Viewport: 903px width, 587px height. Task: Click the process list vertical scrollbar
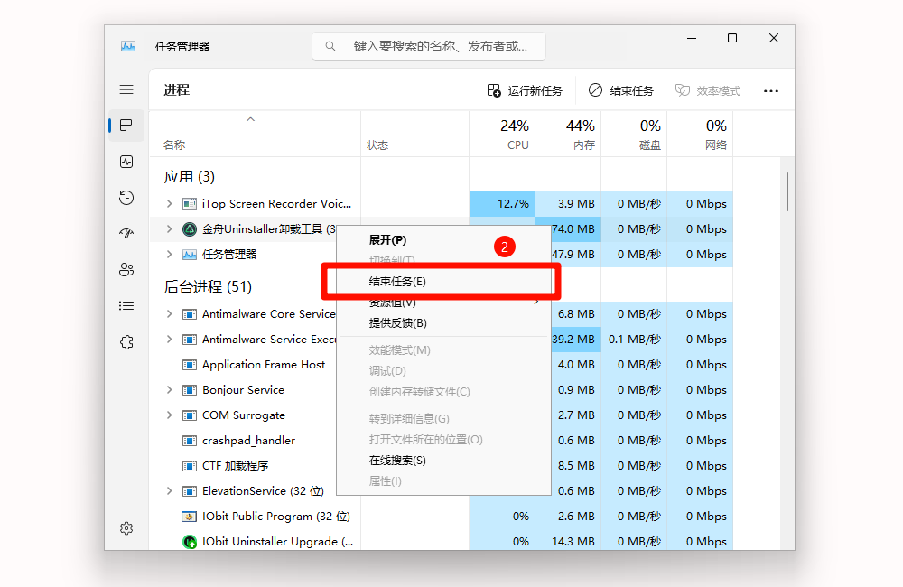click(787, 191)
